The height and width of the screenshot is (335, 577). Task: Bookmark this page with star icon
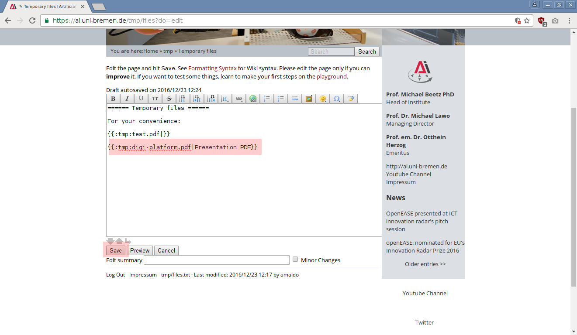527,21
